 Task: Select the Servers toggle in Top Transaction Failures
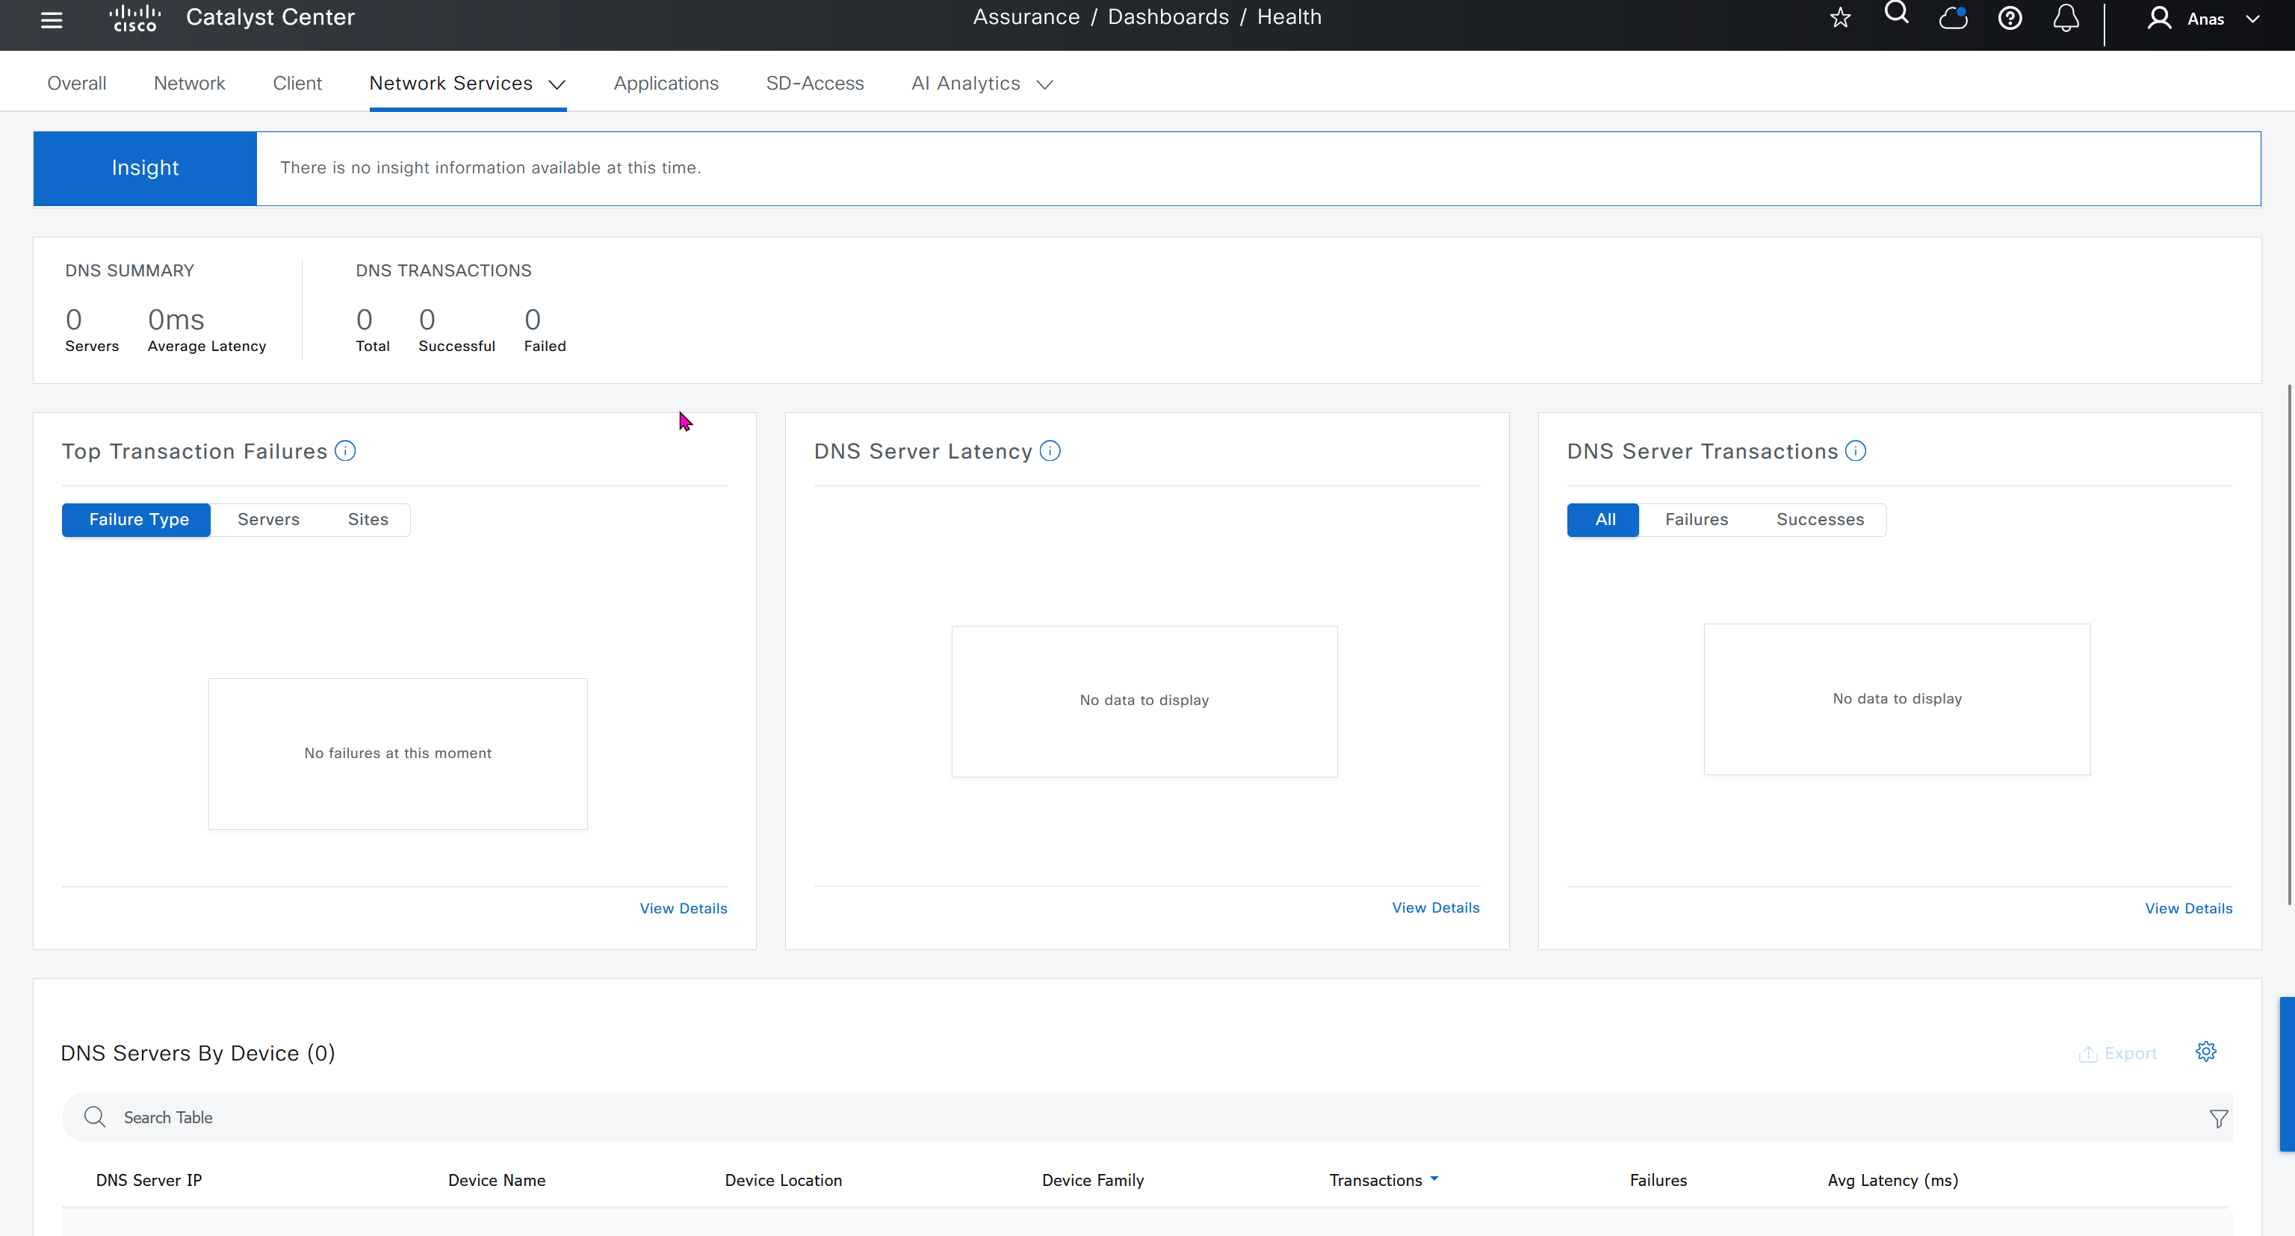(268, 520)
